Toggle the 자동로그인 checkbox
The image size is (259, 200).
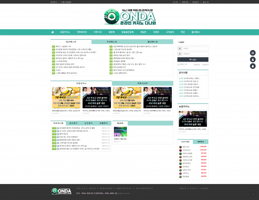pyautogui.click(x=179, y=65)
